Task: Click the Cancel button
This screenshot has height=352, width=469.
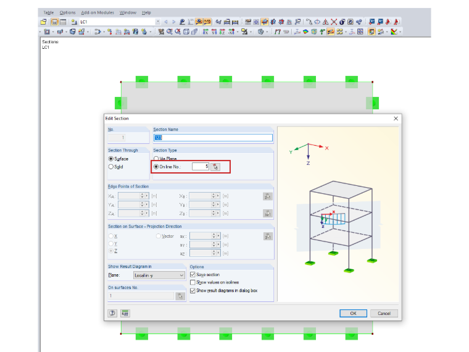Action: 384,313
